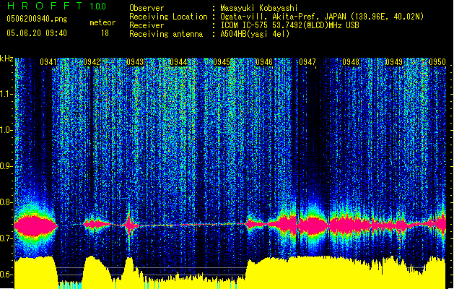The image size is (454, 289).
Task: Click the 0950 time marker
Action: point(437,62)
